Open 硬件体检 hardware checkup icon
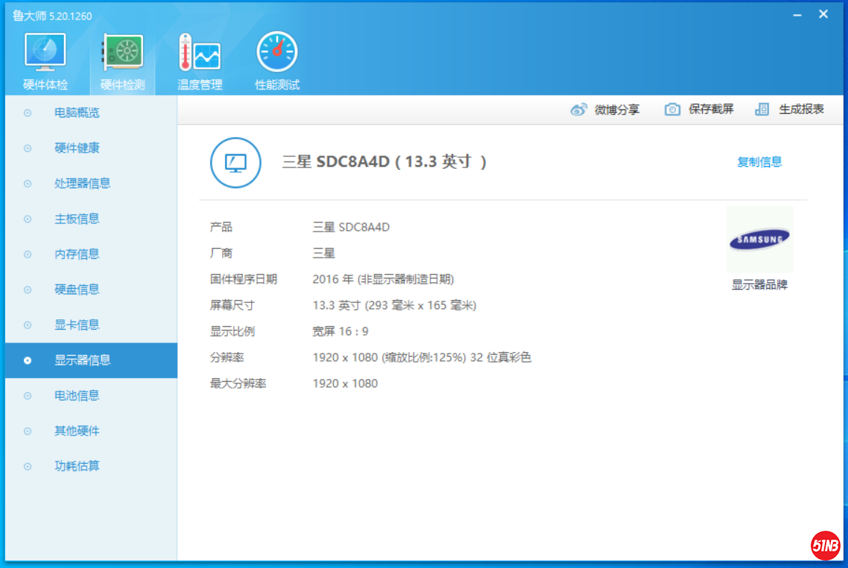Image resolution: width=848 pixels, height=568 pixels. click(x=45, y=54)
